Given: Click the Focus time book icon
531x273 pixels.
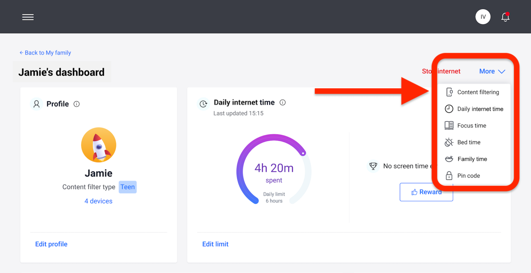Looking at the screenshot, I should pyautogui.click(x=449, y=125).
